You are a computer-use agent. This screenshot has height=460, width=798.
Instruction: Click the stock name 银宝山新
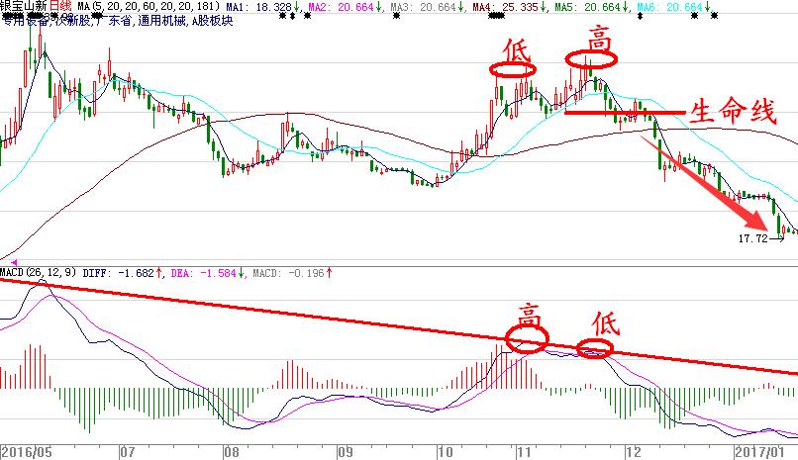[24, 7]
